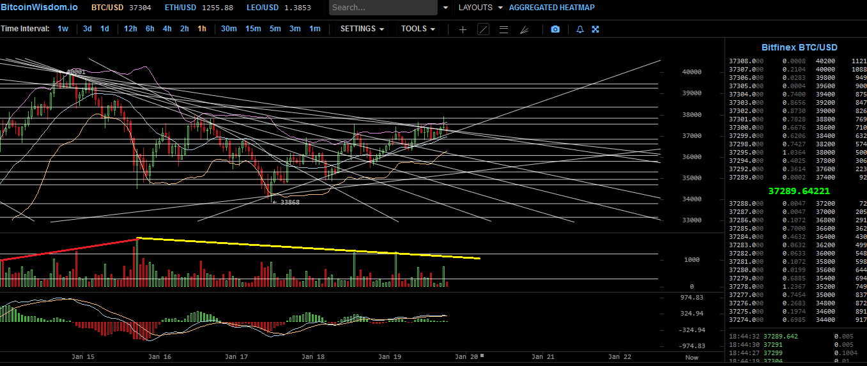Select ETH/USD ticker in header
867x366 pixels.
[x=199, y=8]
